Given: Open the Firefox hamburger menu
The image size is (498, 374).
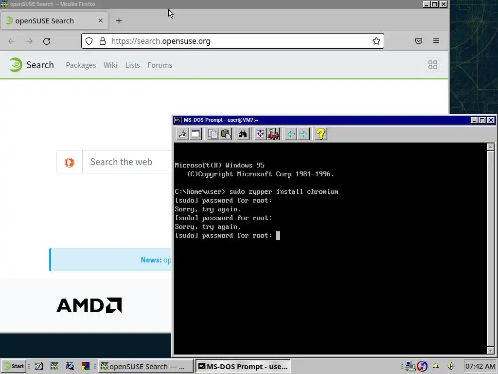Looking at the screenshot, I should 436,41.
